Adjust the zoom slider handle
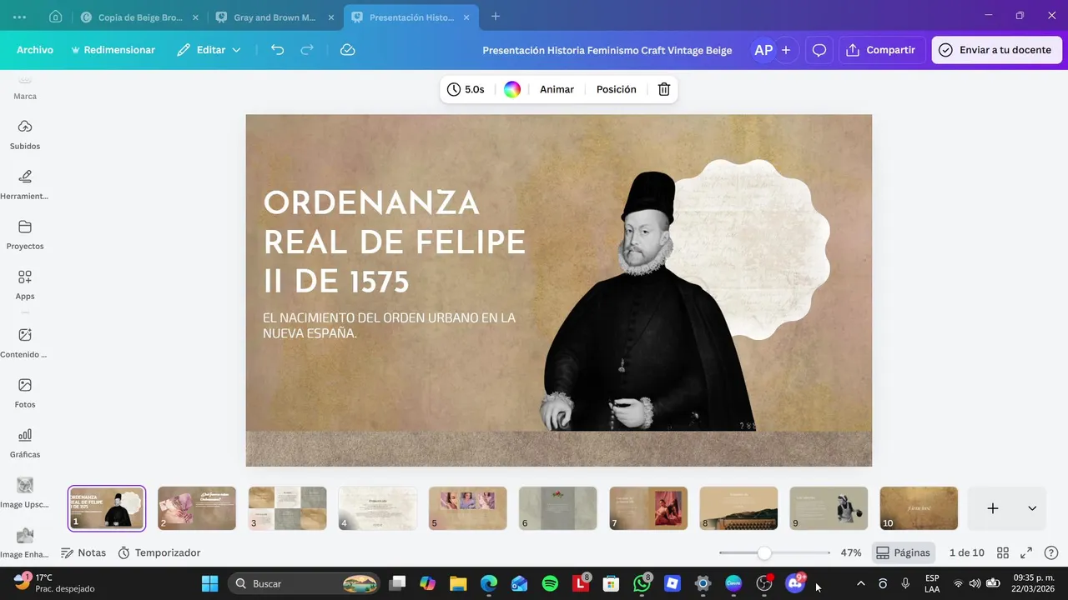 (764, 552)
